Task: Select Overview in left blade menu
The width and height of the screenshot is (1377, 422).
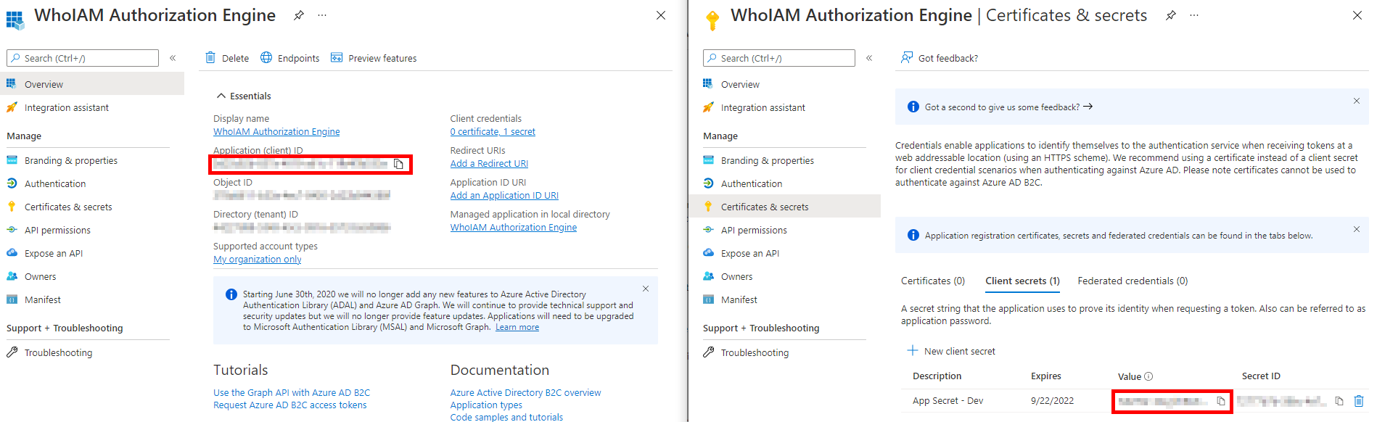Action: [92, 84]
